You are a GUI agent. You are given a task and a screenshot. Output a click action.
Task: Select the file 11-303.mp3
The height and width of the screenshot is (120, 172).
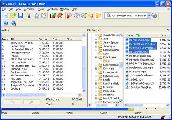tap(136, 79)
